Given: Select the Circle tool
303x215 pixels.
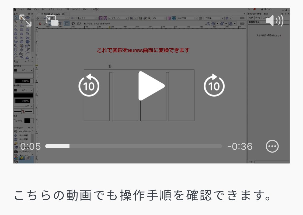Looking at the screenshot, I should click(15, 34).
